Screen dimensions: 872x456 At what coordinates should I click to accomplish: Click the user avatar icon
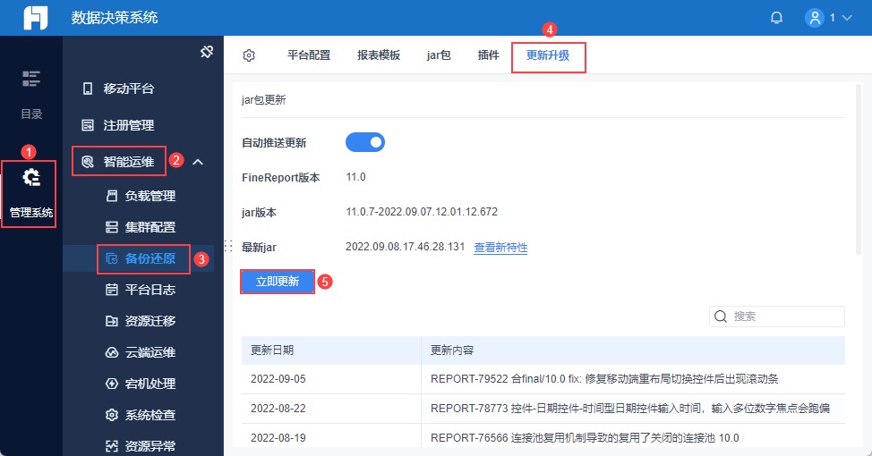[814, 18]
